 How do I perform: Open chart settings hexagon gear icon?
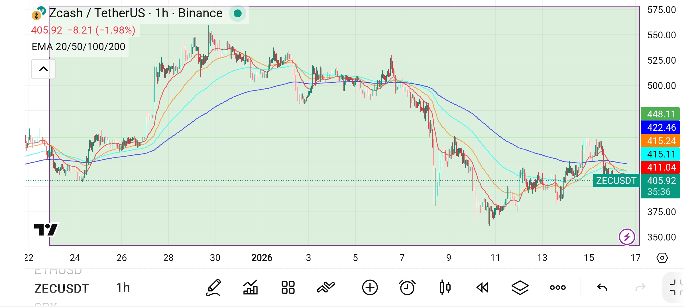(662, 258)
